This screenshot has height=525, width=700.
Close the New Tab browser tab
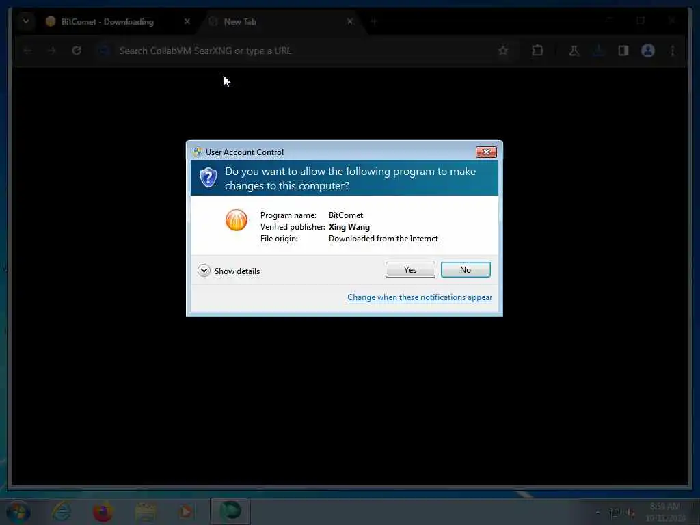pos(350,21)
